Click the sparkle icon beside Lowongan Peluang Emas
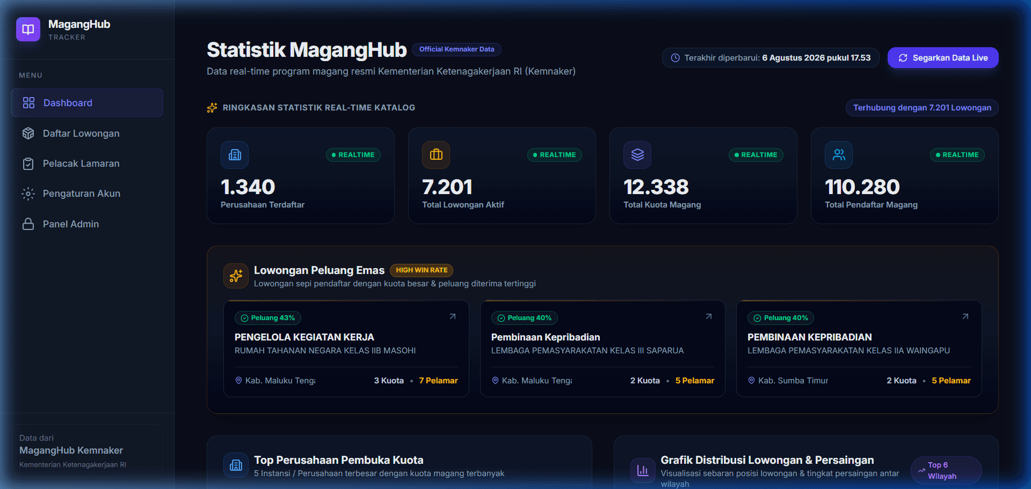Image resolution: width=1031 pixels, height=489 pixels. [236, 276]
